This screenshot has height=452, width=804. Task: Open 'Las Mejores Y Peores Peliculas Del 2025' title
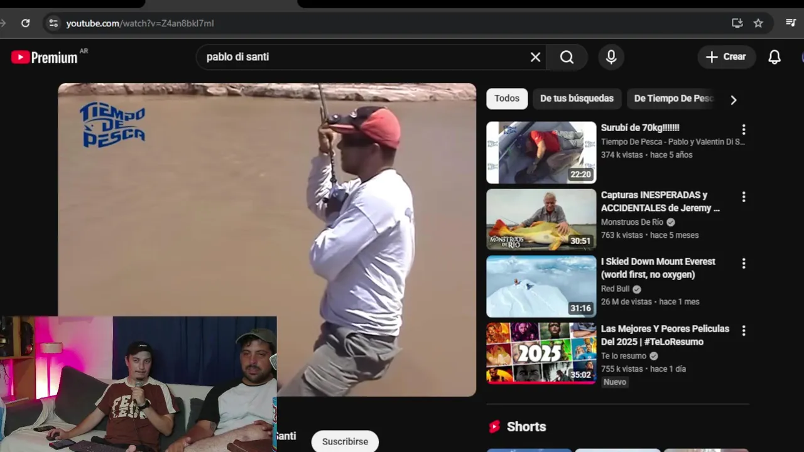pyautogui.click(x=665, y=335)
